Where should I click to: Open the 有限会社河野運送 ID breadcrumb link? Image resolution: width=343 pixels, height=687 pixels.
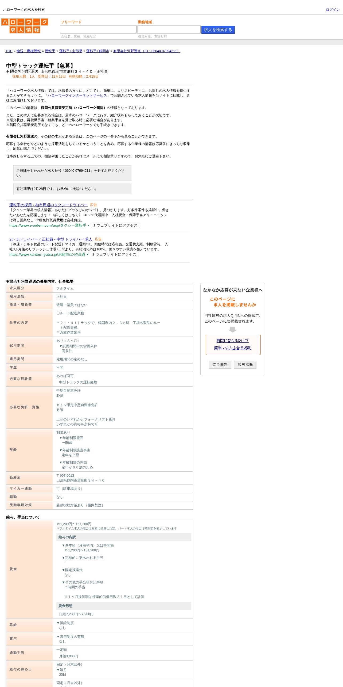147,51
